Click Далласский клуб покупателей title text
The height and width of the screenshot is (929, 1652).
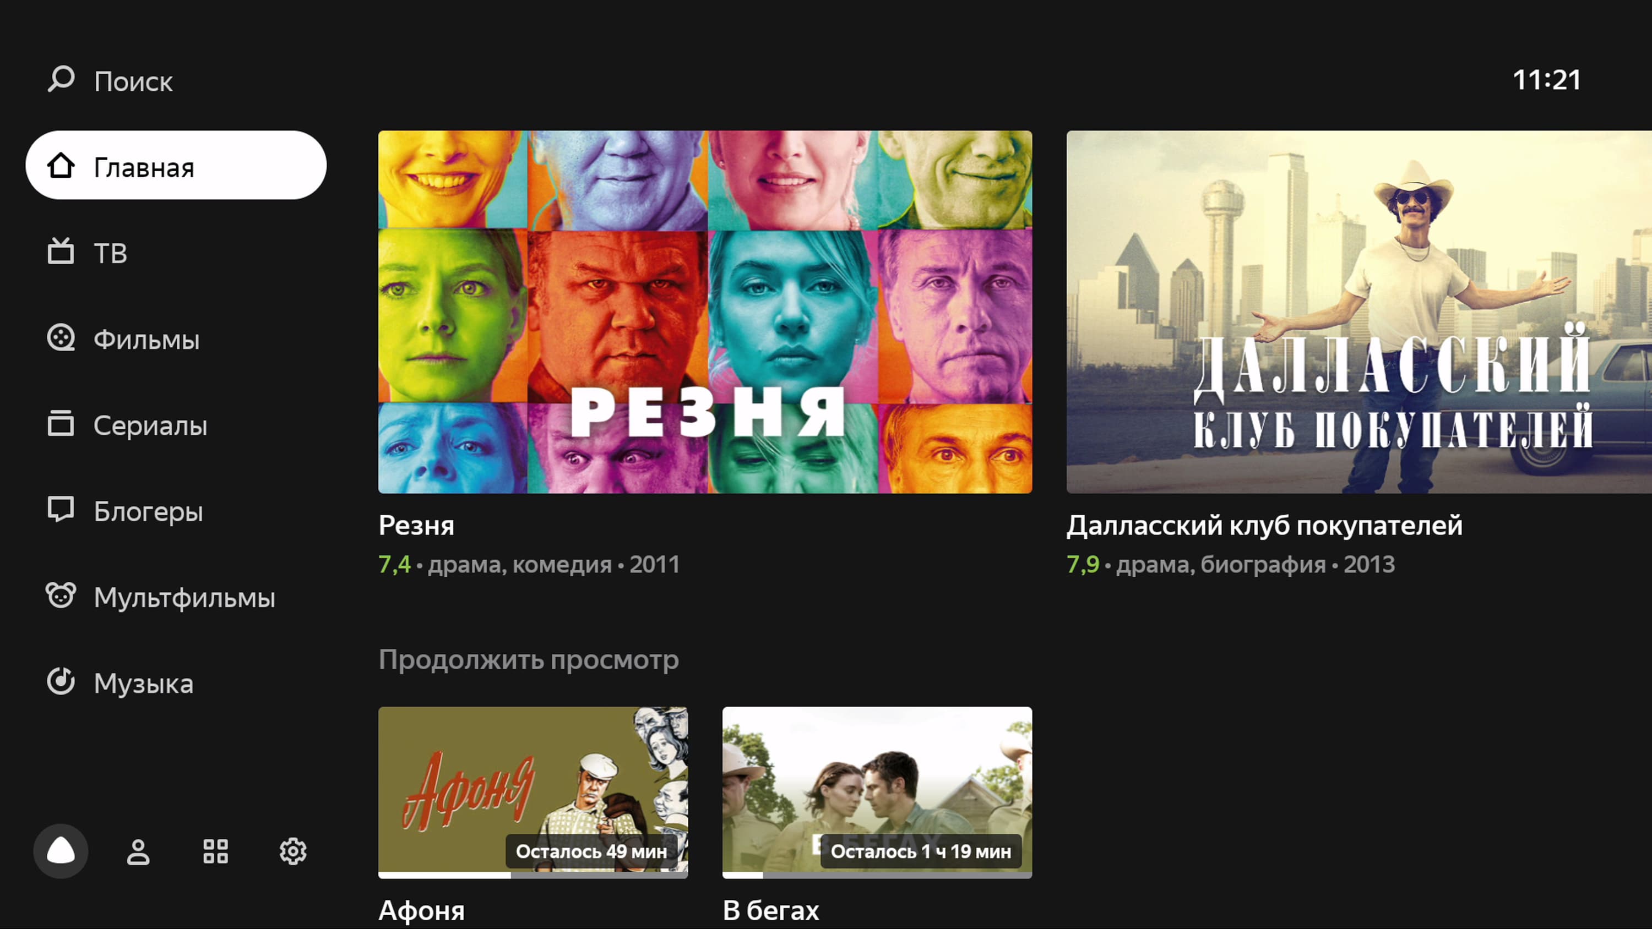click(x=1264, y=525)
